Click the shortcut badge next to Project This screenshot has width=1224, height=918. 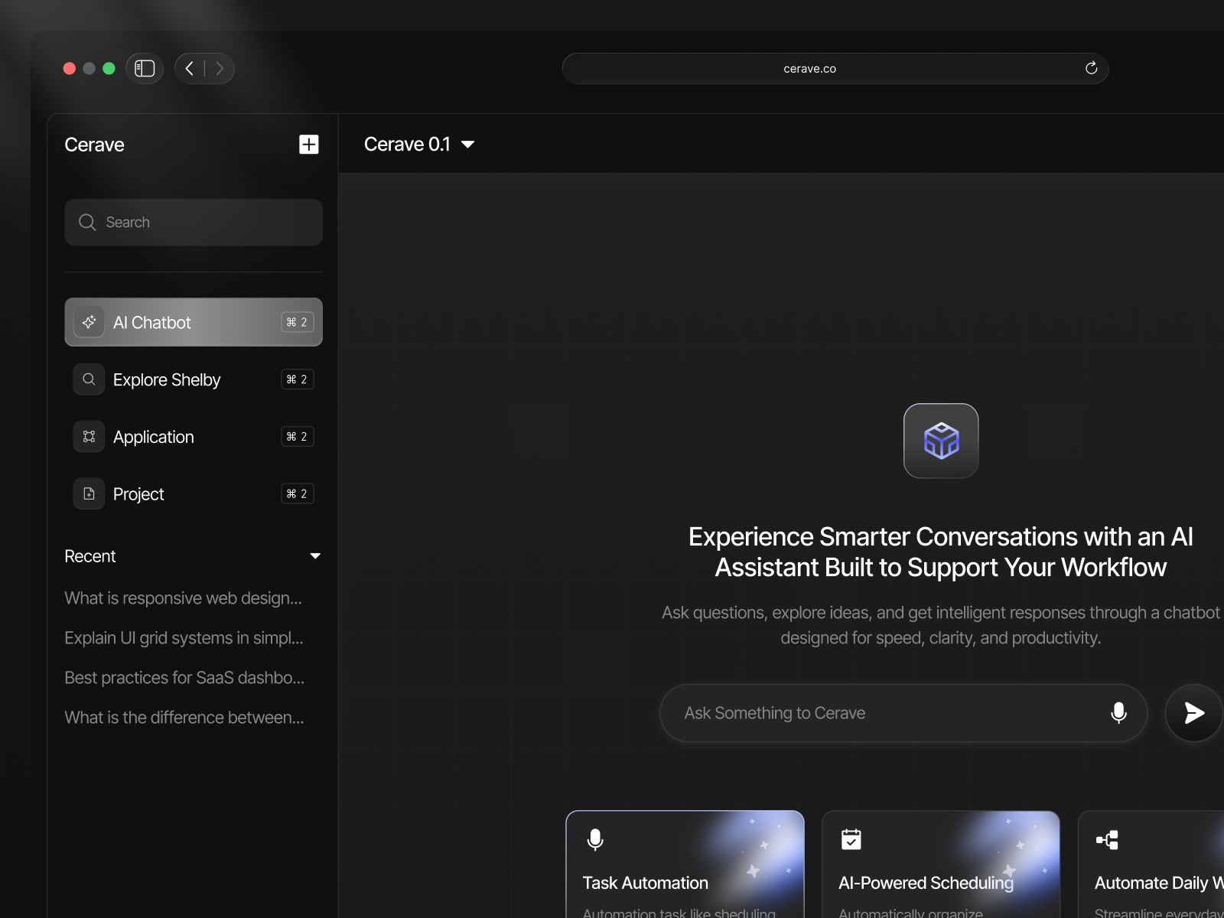point(298,494)
